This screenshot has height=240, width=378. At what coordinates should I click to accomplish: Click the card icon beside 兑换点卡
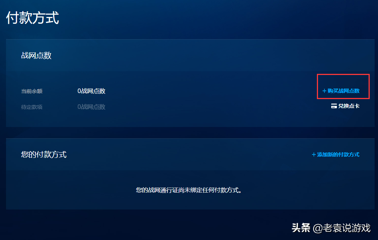tap(334, 106)
